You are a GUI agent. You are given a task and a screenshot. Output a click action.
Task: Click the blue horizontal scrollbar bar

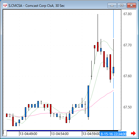point(47,131)
